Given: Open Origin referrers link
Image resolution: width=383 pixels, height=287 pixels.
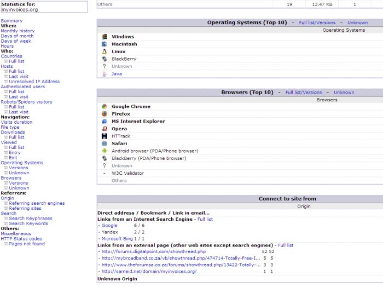Looking at the screenshot, I should 7,198.
